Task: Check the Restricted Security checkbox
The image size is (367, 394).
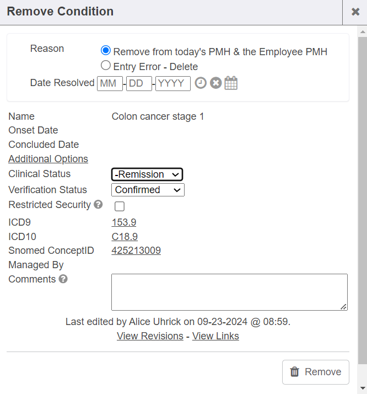Action: [x=120, y=206]
